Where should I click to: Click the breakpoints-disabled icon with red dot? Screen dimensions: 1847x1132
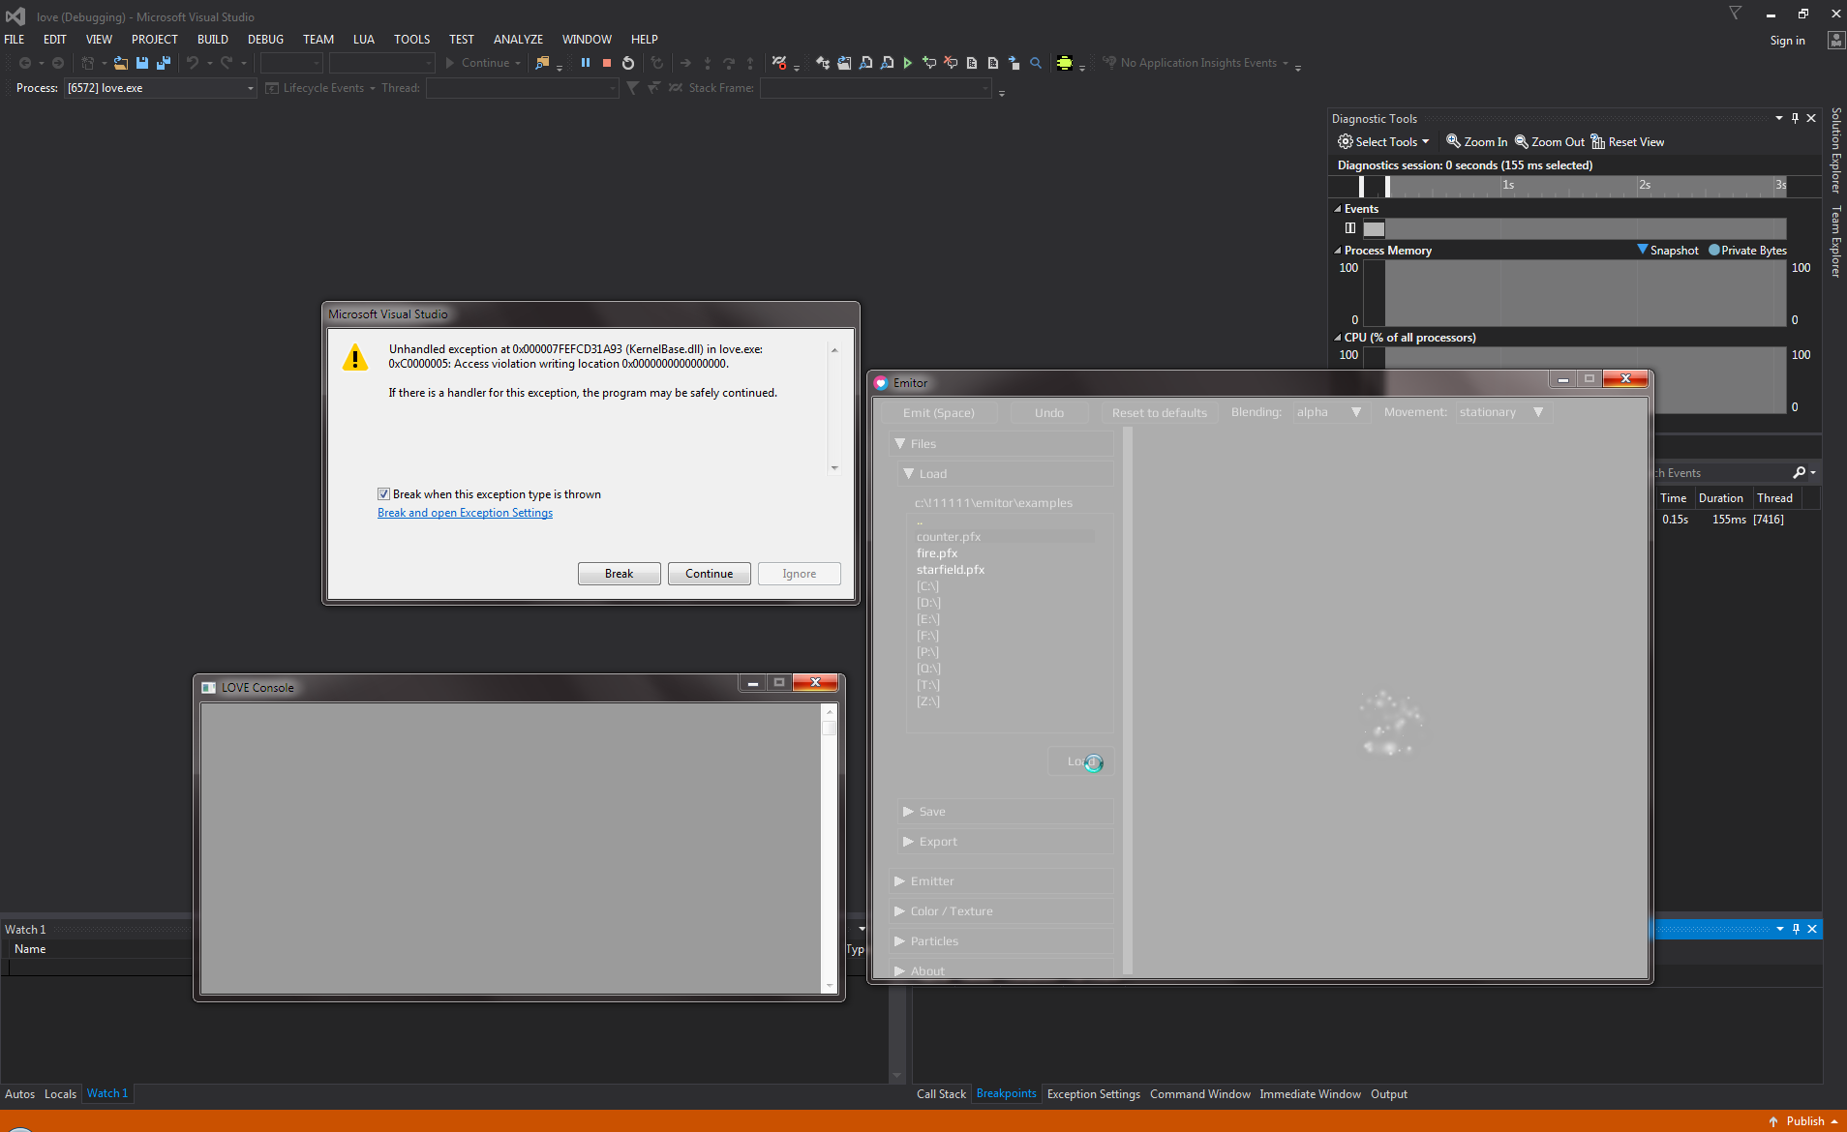coord(779,63)
